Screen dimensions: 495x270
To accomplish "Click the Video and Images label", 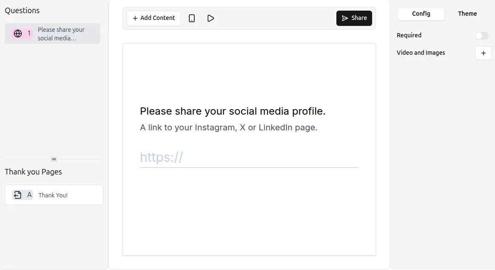I will tap(421, 53).
